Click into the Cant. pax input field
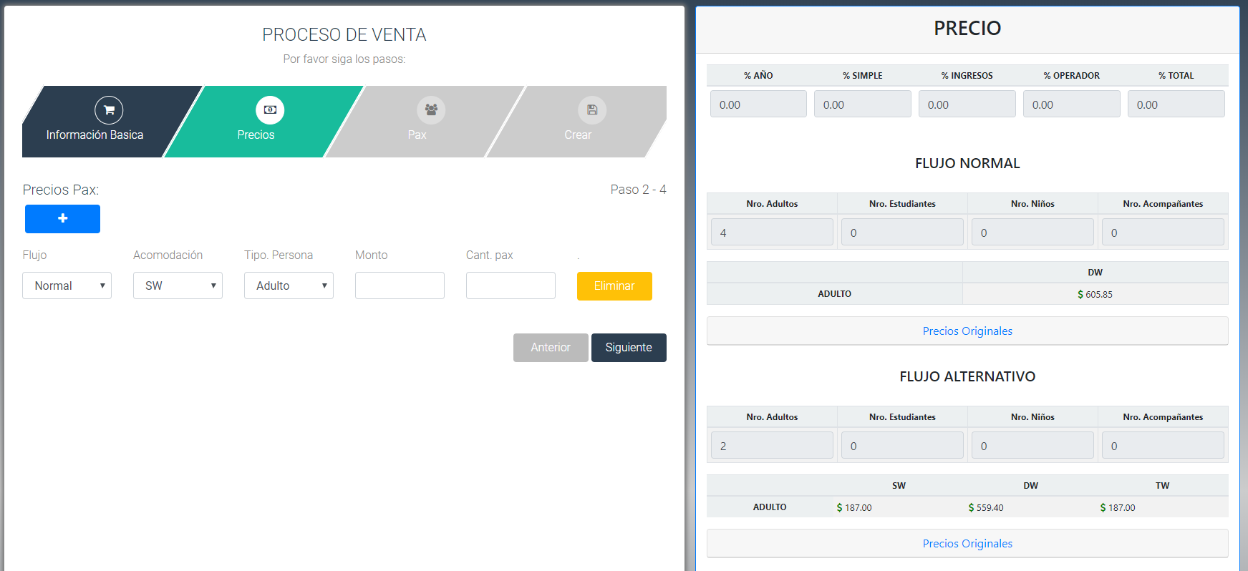Screen dimensions: 1248x571 pos(511,285)
